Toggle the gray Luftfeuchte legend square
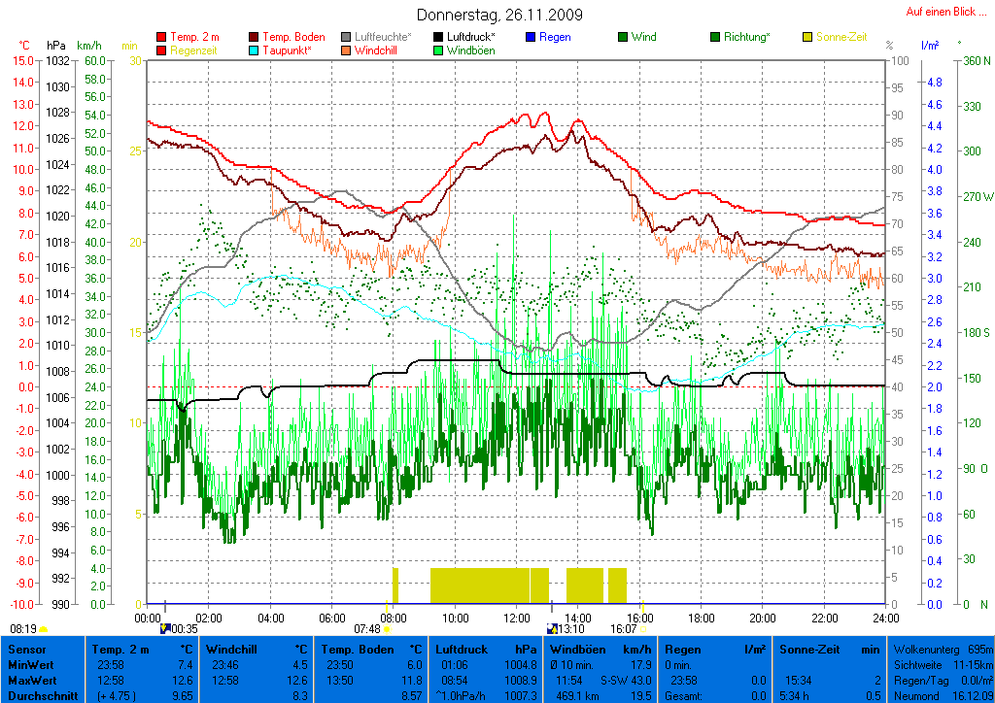Image resolution: width=995 pixels, height=703 pixels. pos(347,37)
